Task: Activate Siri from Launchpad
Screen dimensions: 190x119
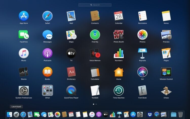Action: [x=142, y=72]
